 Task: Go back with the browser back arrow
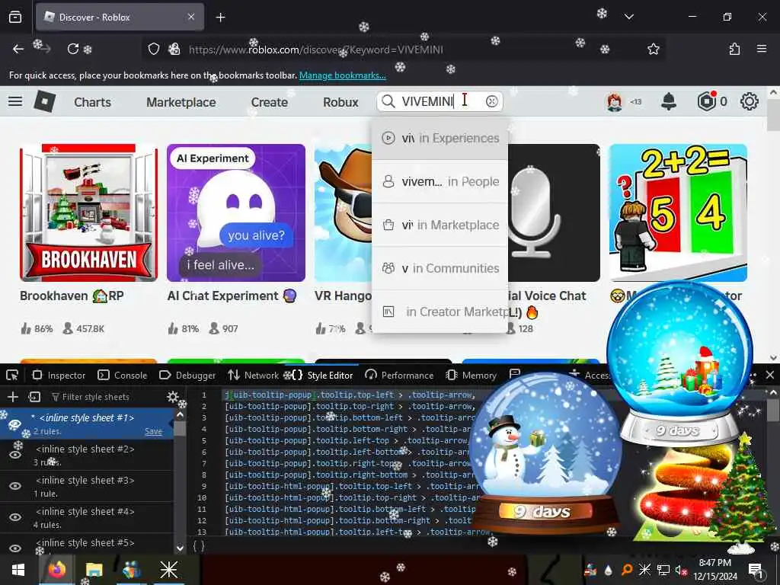tap(18, 49)
